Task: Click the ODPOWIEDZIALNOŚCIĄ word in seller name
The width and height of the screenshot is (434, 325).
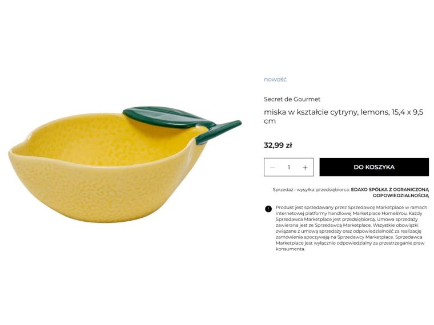Action: [x=400, y=196]
